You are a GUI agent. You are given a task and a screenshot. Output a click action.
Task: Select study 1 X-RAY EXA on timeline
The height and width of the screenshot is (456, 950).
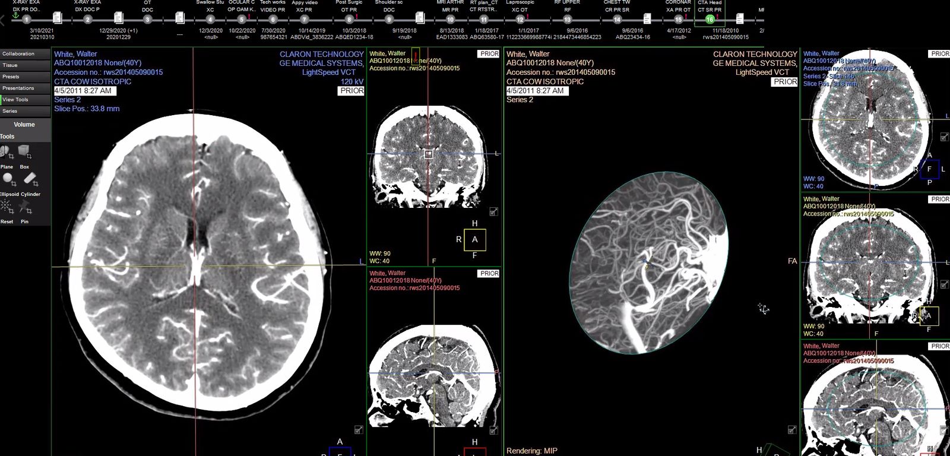(x=27, y=20)
